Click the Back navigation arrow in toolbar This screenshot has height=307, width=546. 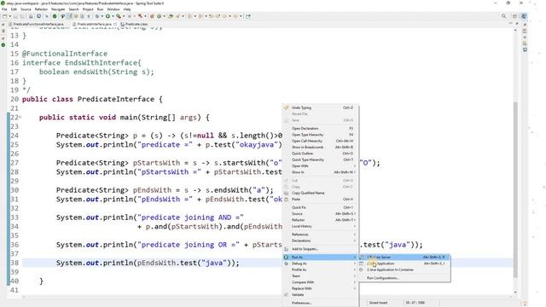(224, 16)
